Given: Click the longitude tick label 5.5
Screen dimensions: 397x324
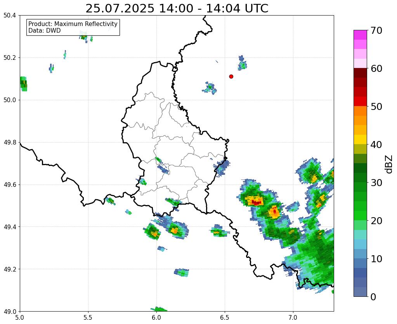Looking at the screenshot, I should click(x=88, y=317).
